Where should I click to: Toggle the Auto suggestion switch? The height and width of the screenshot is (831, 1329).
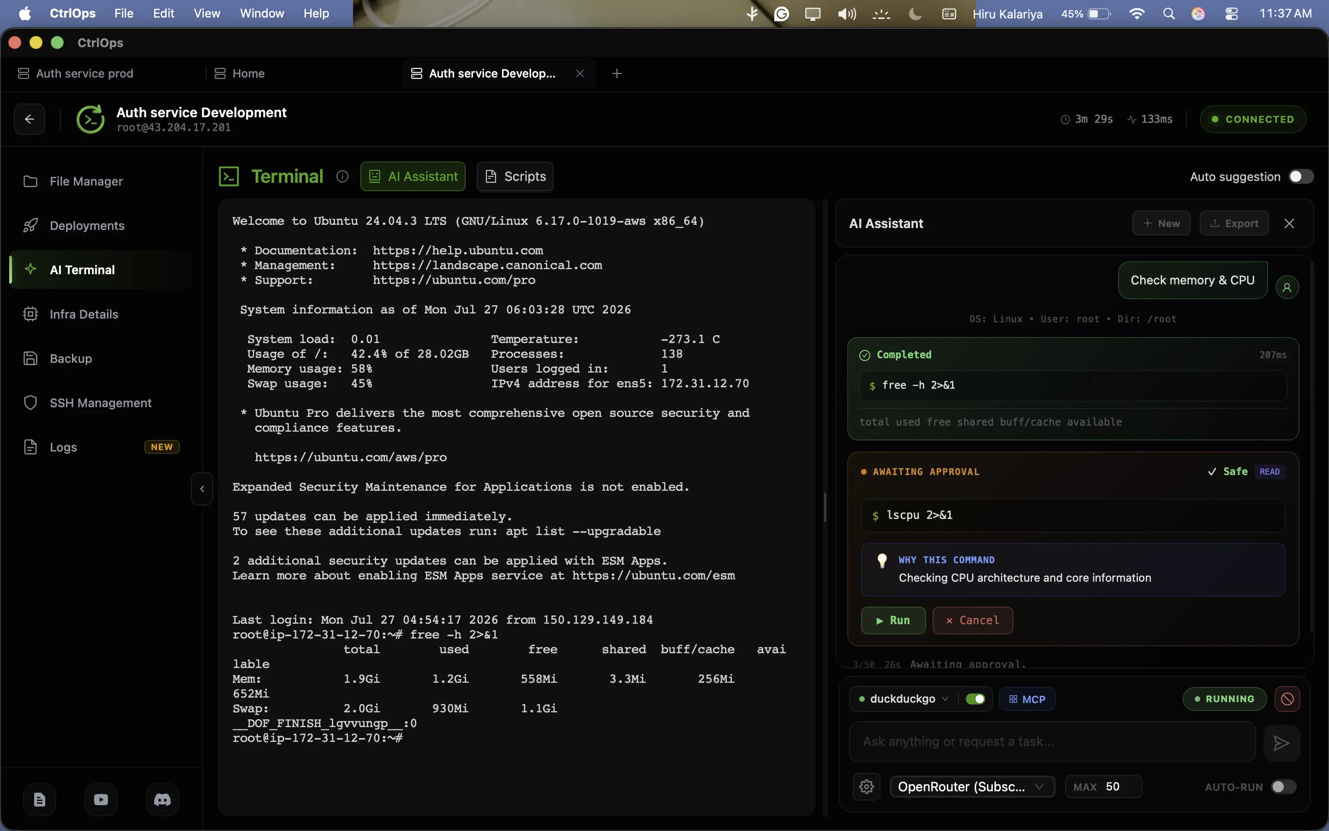(x=1300, y=176)
